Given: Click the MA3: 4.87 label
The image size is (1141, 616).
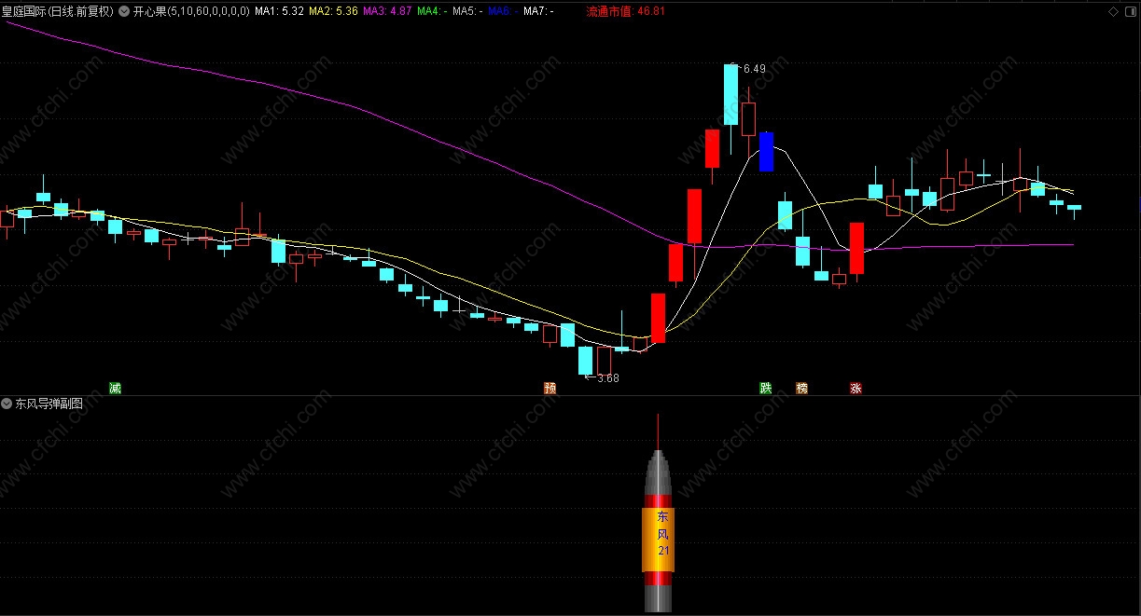Looking at the screenshot, I should (x=387, y=11).
